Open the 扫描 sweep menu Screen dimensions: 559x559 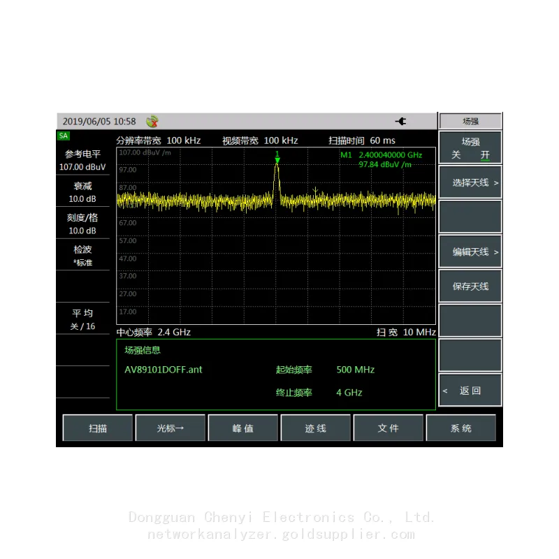coord(98,428)
